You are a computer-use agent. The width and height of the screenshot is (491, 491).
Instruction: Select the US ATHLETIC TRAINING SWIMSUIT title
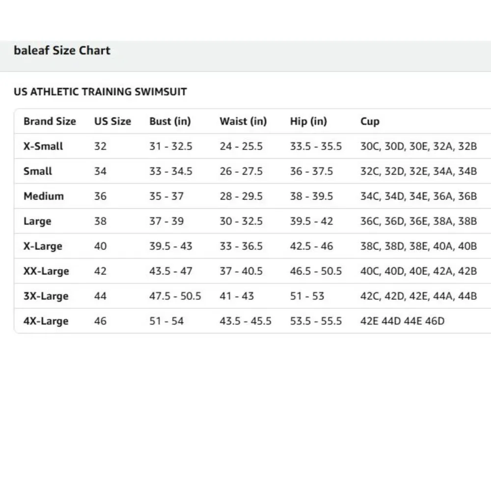coord(100,92)
